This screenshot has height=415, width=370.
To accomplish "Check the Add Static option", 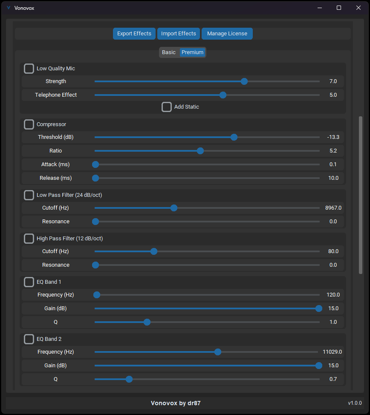I will pyautogui.click(x=167, y=107).
